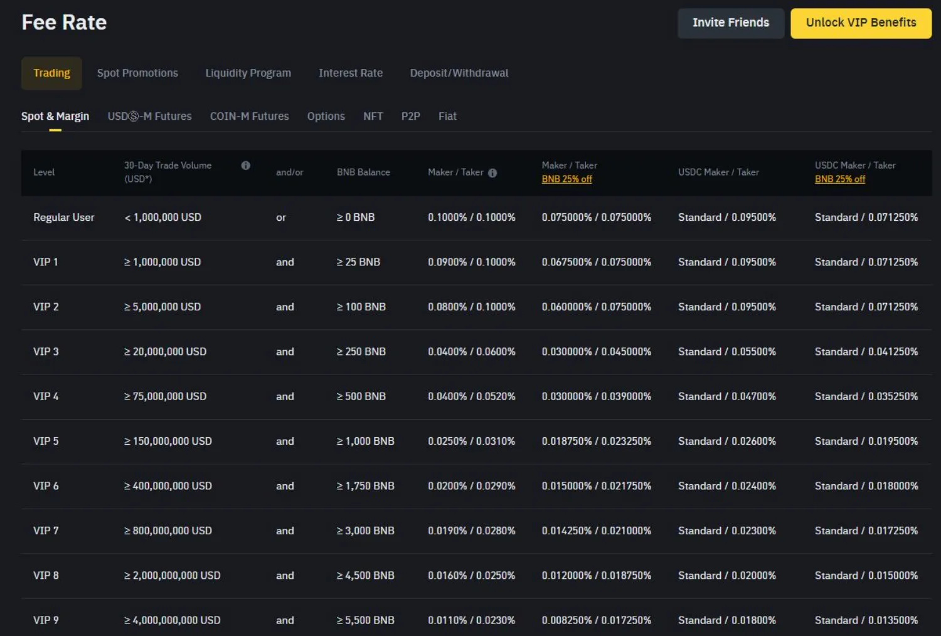Select the Trading tab
The image size is (941, 636).
pyautogui.click(x=51, y=73)
